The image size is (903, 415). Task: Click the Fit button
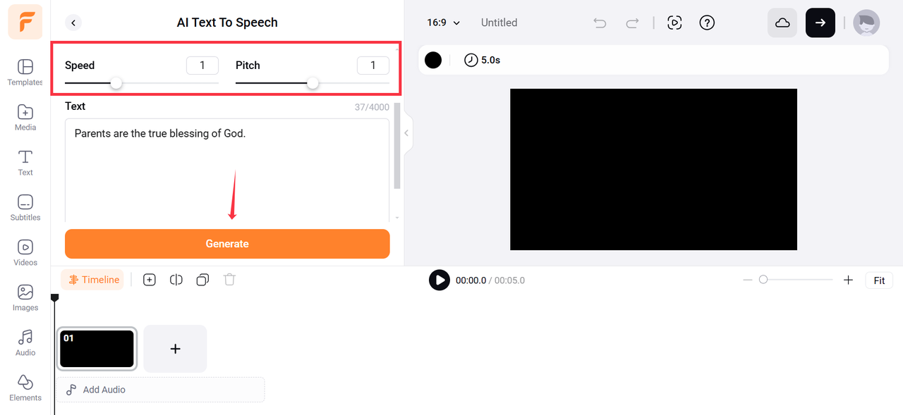[879, 280]
